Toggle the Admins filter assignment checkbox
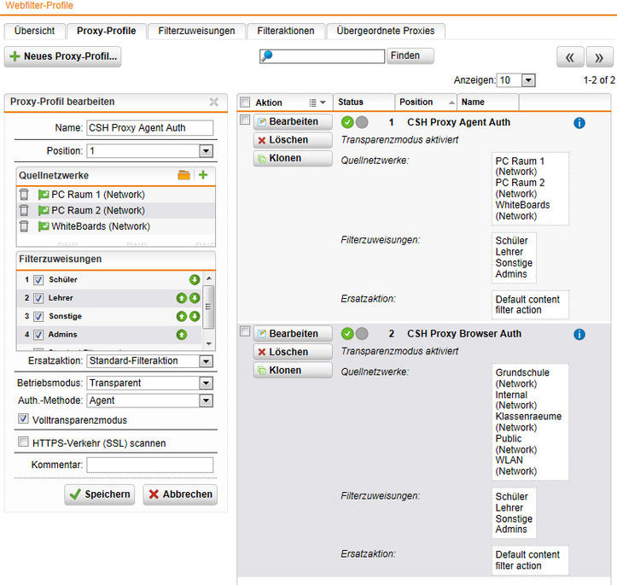 [x=38, y=335]
